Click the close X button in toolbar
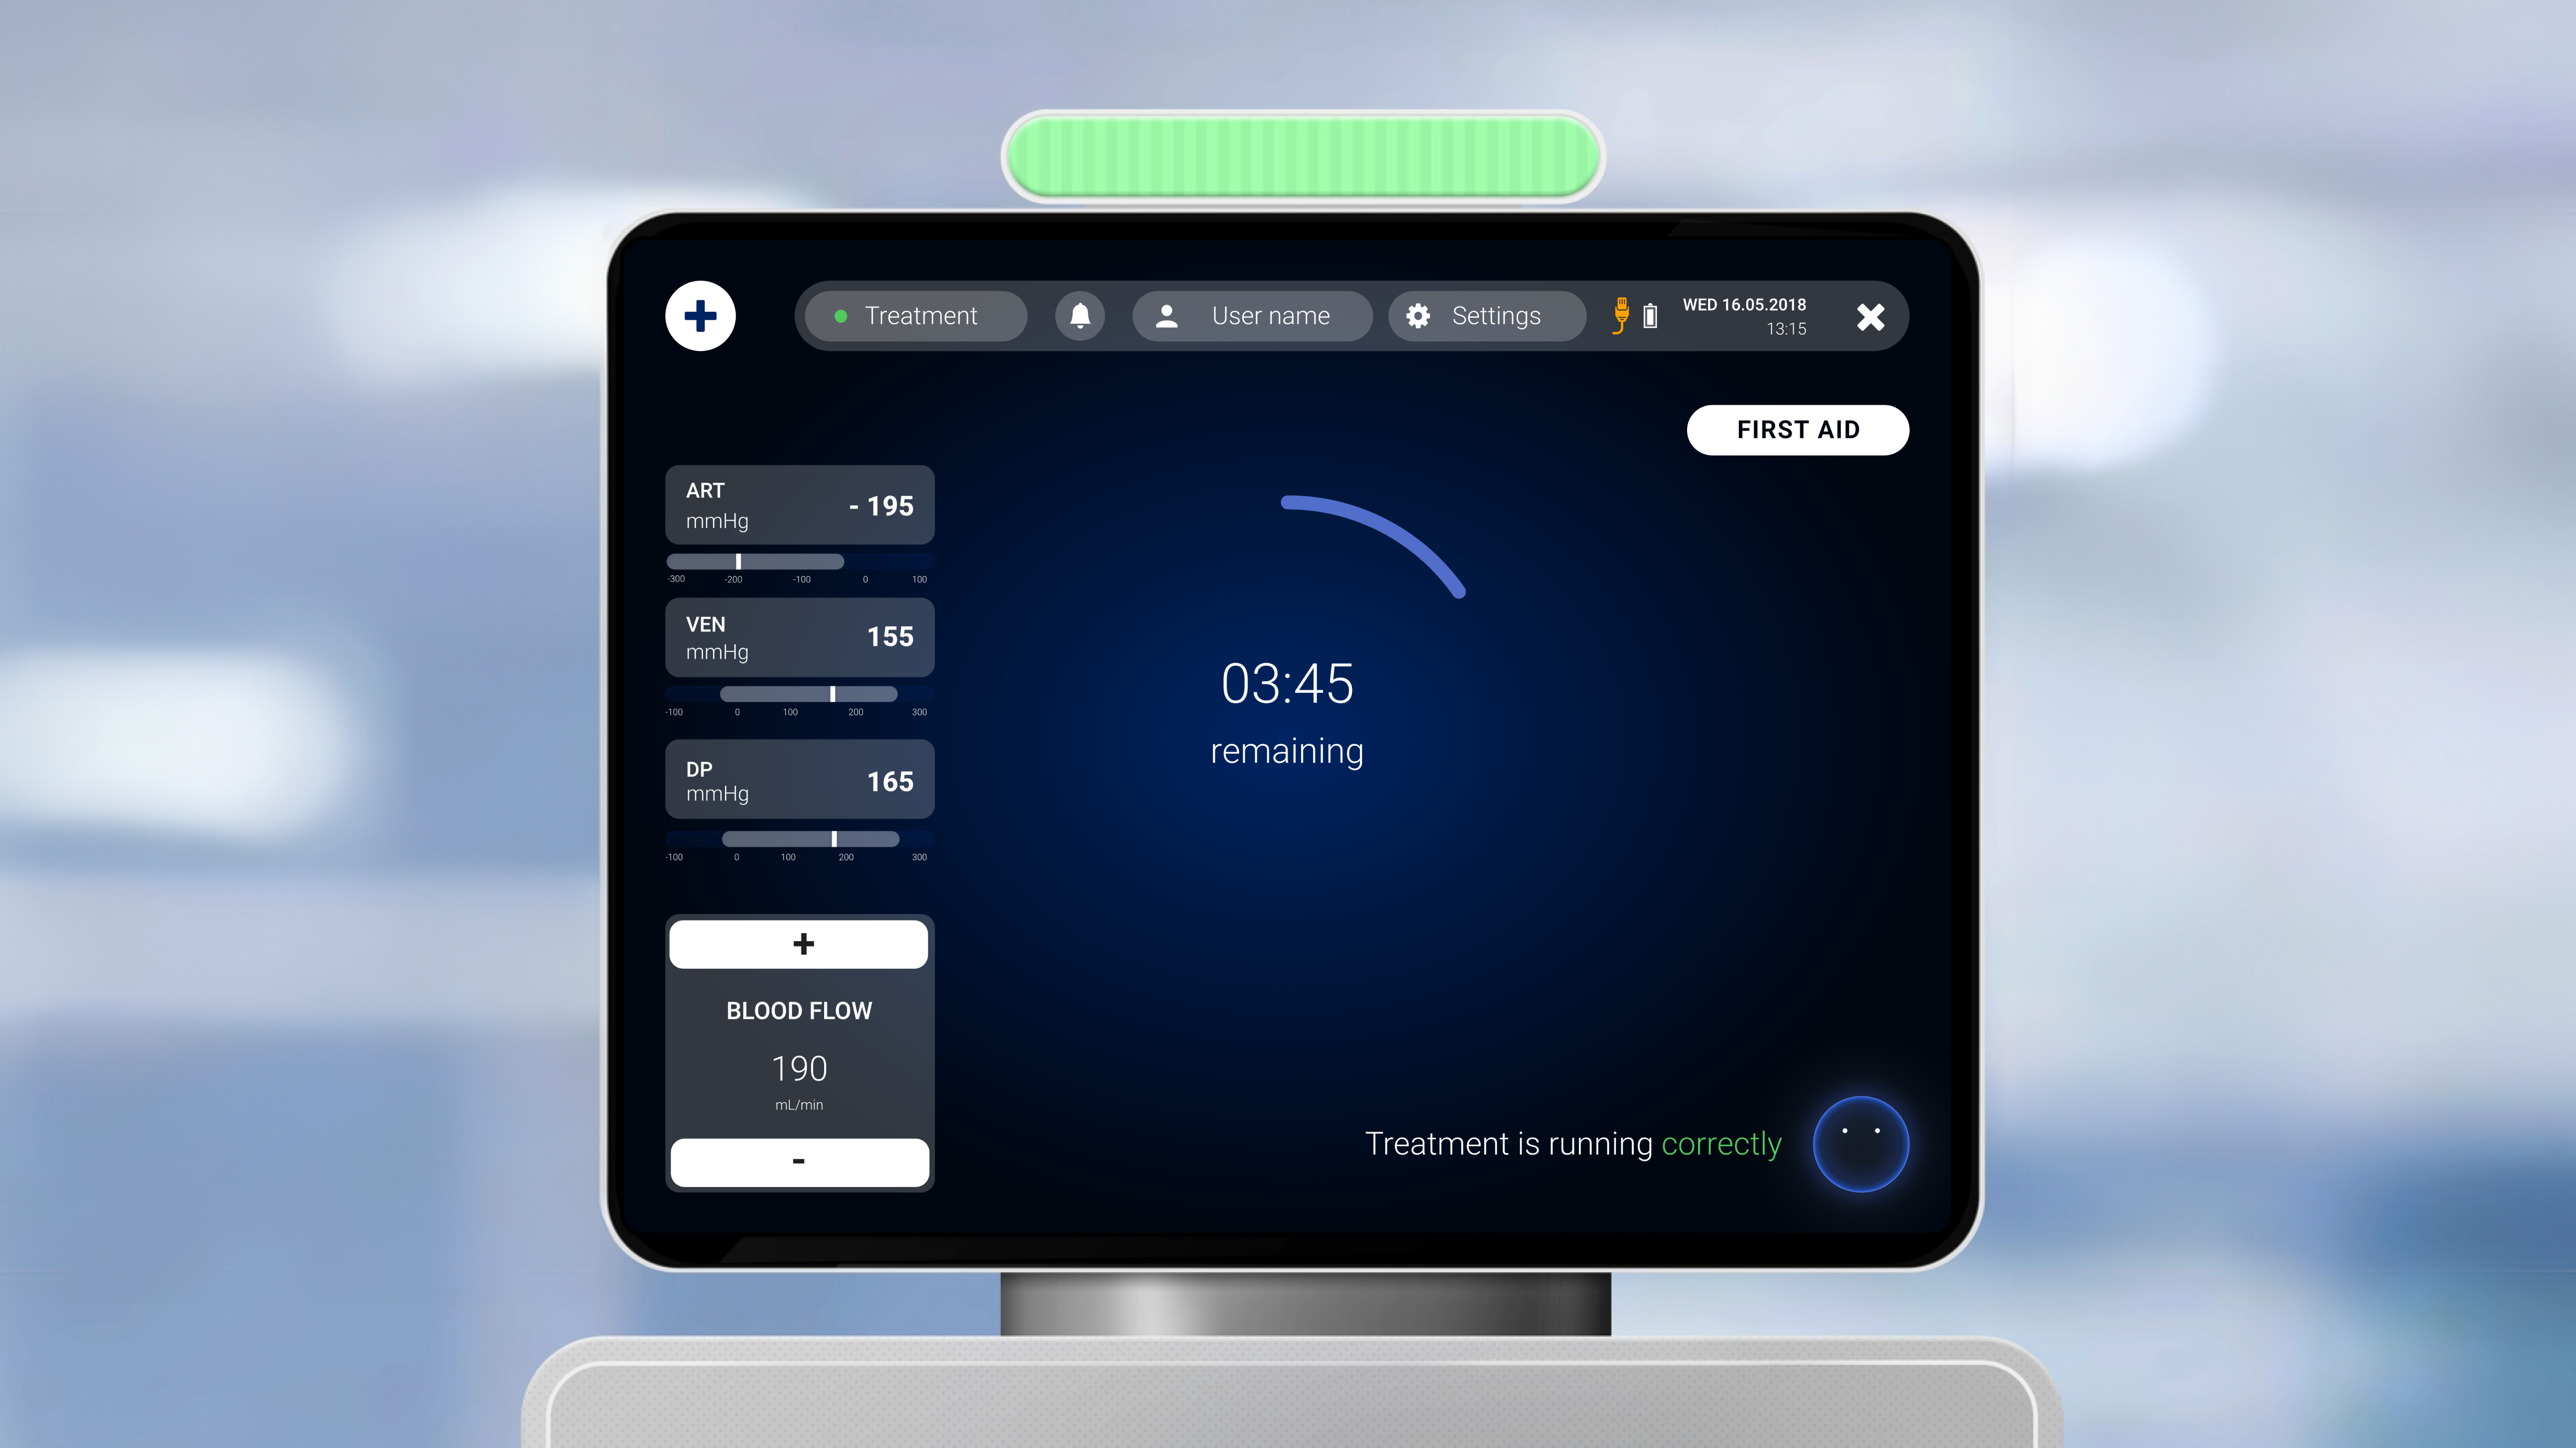Screen dimensions: 2576x1448 click(x=1870, y=316)
